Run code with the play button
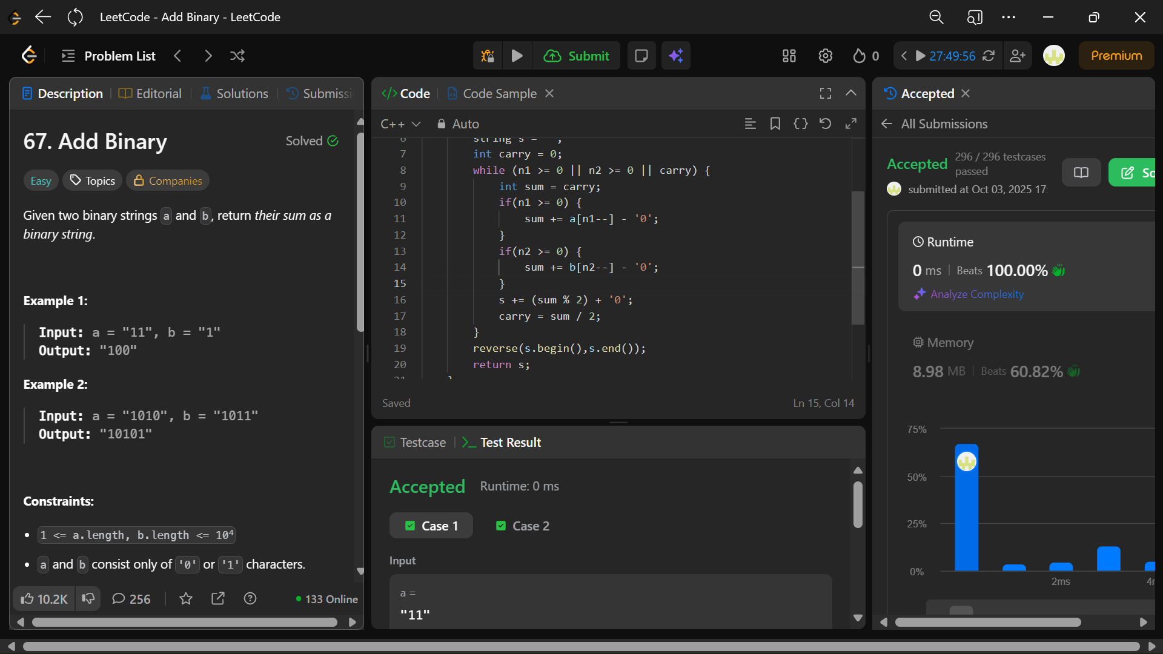Viewport: 1163px width, 654px height. click(517, 56)
